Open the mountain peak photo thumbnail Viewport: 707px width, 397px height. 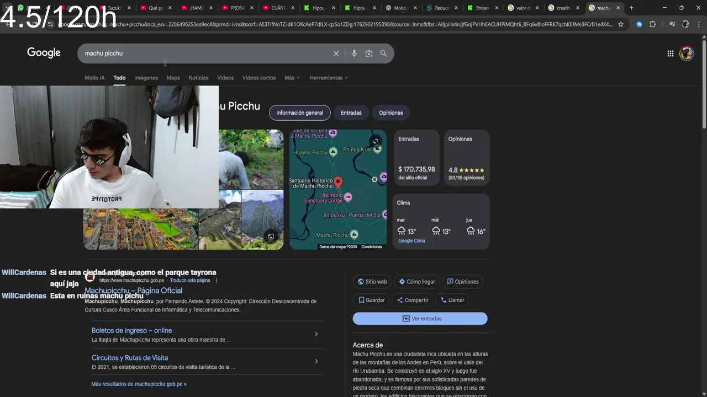262,220
